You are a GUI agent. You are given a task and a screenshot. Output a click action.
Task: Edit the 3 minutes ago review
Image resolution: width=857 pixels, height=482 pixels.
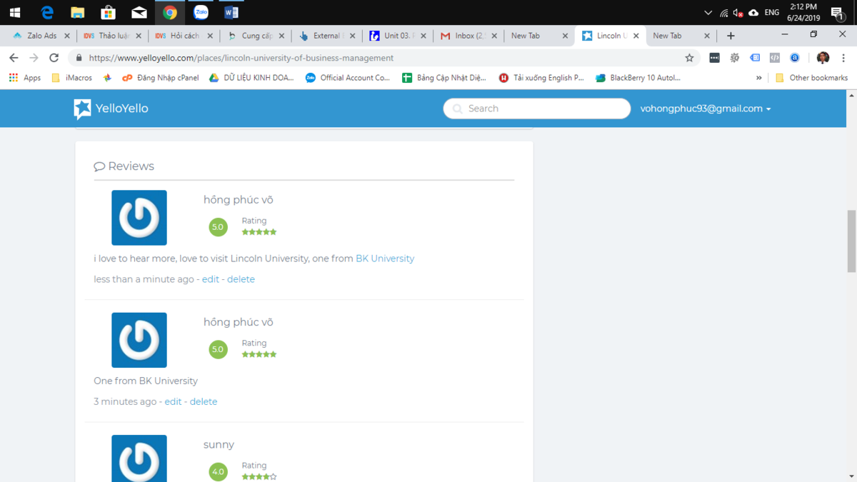[x=174, y=401]
